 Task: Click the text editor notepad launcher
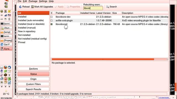coord(9,71)
